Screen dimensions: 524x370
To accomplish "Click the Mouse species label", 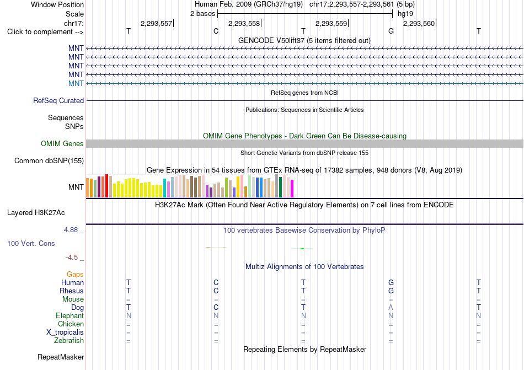I will [73, 299].
